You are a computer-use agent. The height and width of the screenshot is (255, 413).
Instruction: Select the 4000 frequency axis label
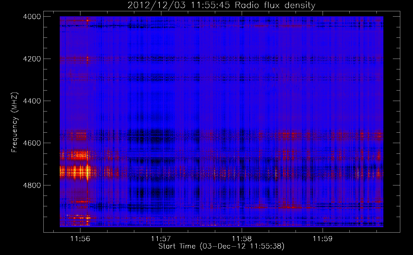coord(32,17)
